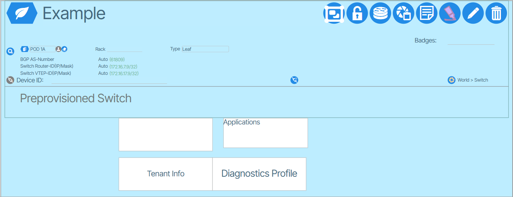This screenshot has width=513, height=197.
Task: Click the open padlock icon
Action: [x=357, y=14]
